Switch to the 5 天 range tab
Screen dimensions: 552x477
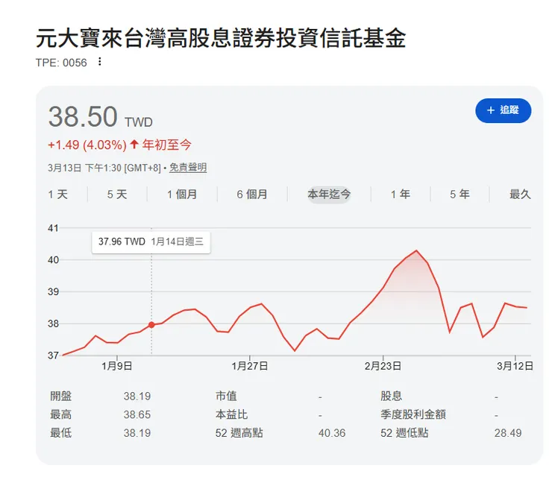(x=117, y=195)
